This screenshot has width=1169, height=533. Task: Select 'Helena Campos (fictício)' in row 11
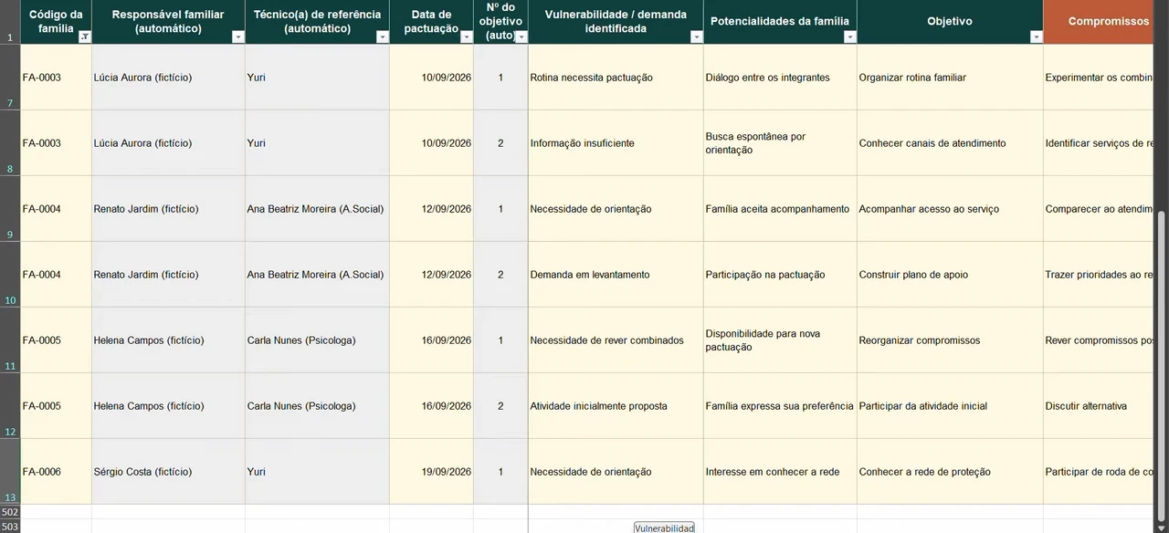tap(168, 340)
